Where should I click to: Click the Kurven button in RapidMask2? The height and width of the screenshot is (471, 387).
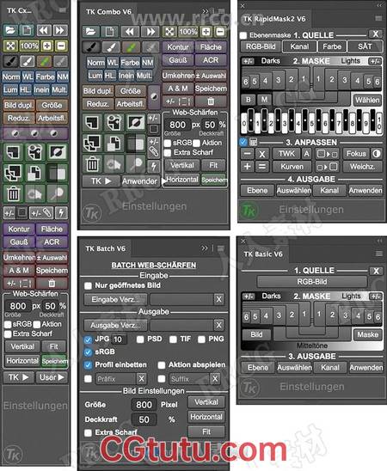pos(292,167)
